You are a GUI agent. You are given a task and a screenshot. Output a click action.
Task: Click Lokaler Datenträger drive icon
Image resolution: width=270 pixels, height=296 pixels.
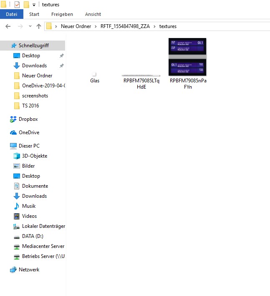[x=16, y=226]
